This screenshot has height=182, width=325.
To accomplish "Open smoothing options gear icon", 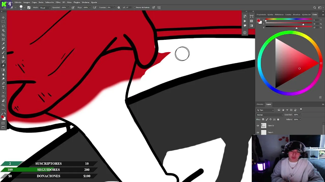I will (119, 8).
